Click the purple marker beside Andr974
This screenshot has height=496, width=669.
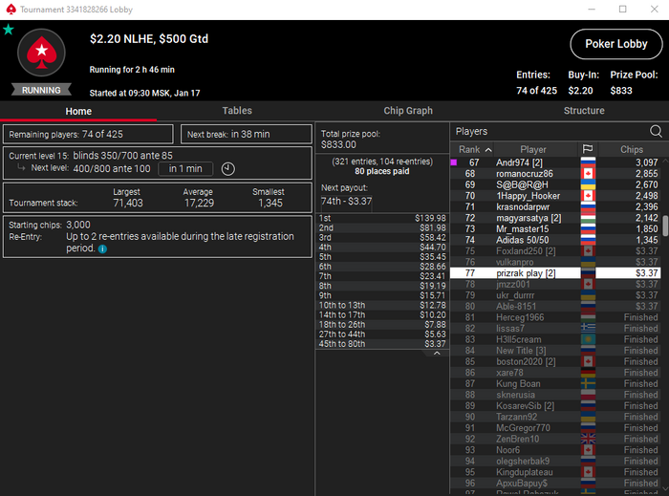point(454,162)
